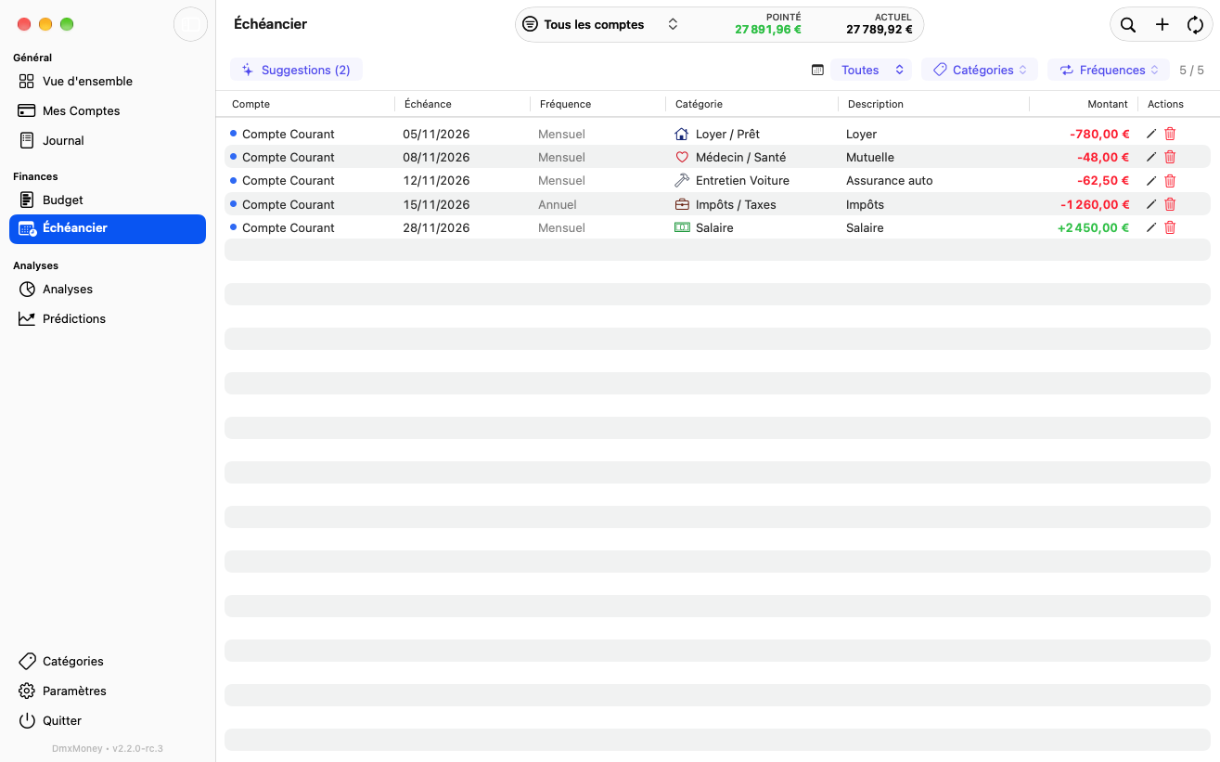Edit the Impôts entry with pencil icon
This screenshot has height=762, width=1220.
pos(1151,204)
